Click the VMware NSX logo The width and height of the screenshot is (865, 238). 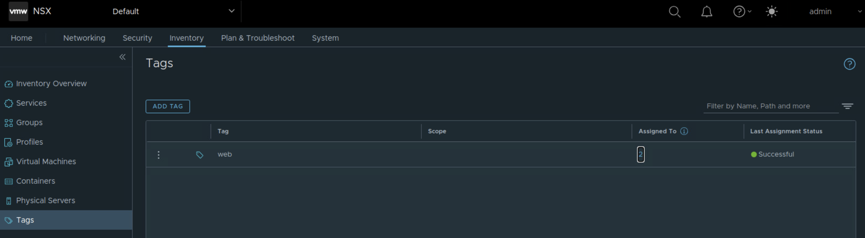click(x=18, y=11)
